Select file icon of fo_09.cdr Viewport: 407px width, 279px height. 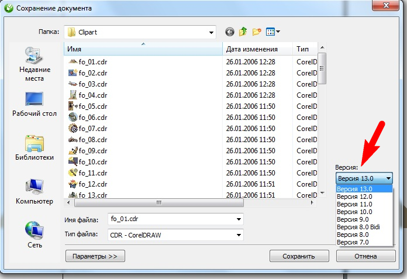pos(73,150)
